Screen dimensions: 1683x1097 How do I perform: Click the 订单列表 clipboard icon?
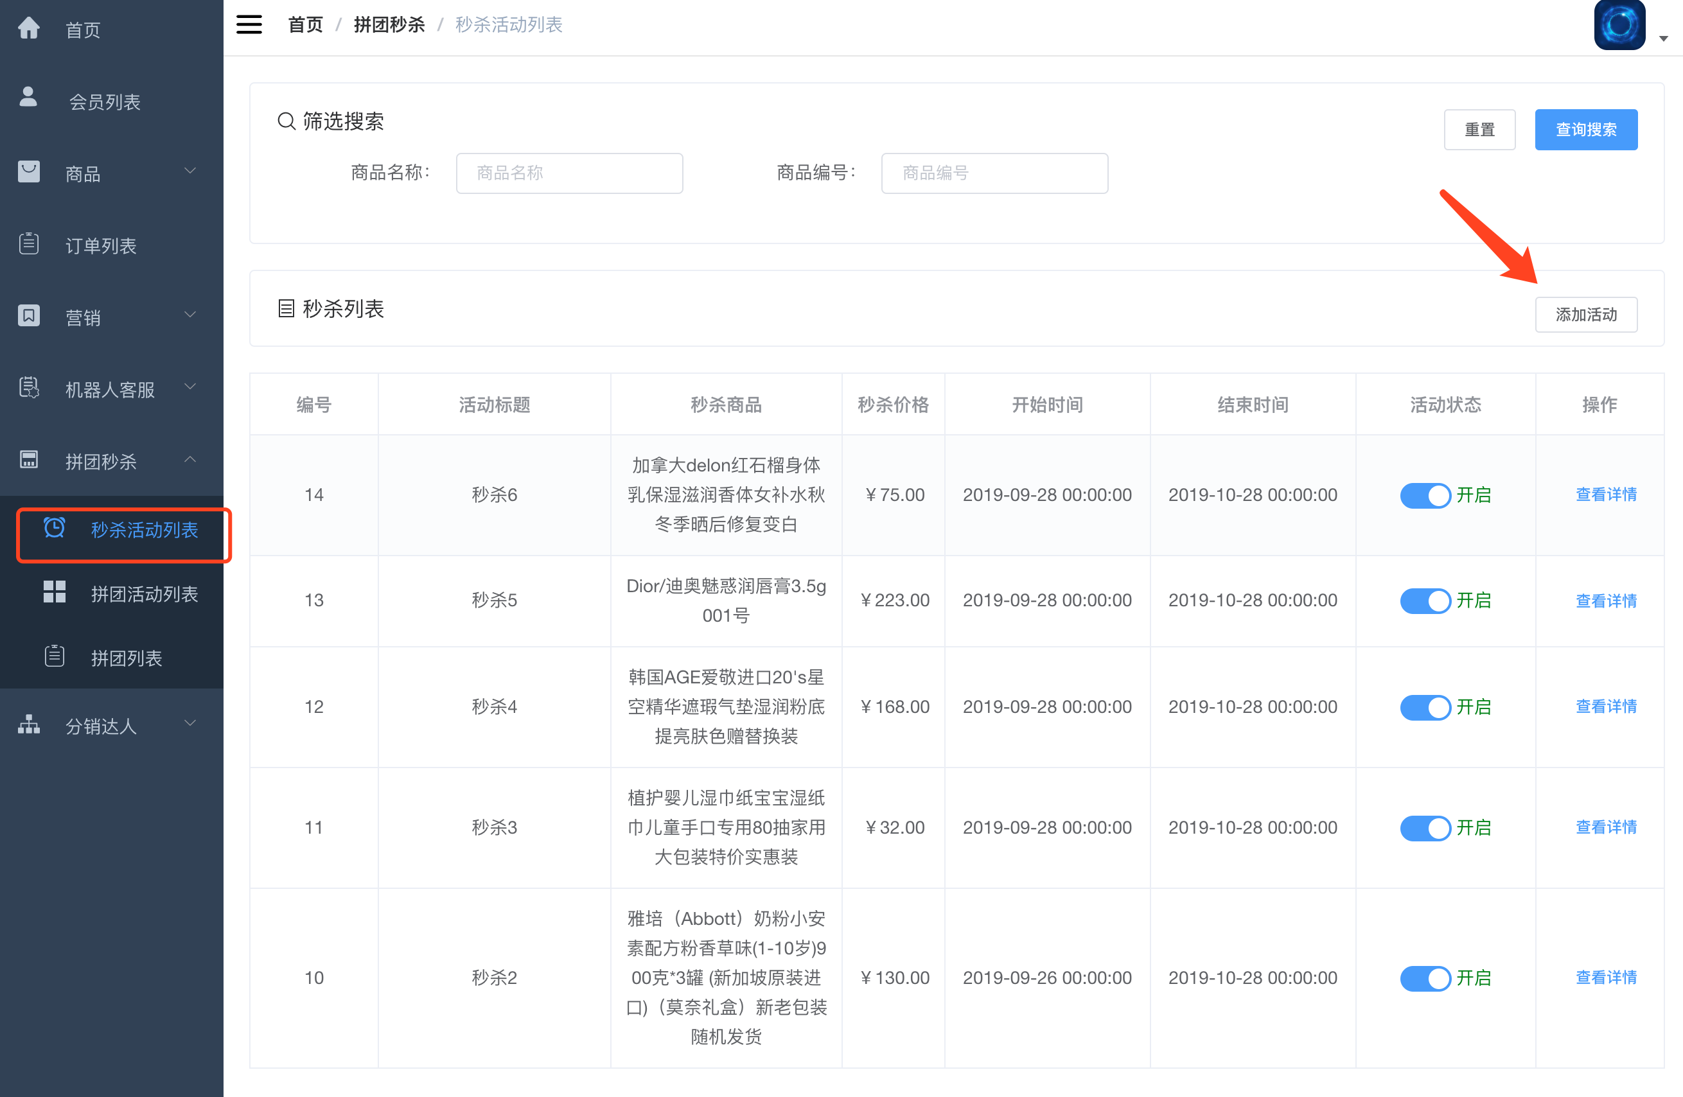[x=28, y=244]
